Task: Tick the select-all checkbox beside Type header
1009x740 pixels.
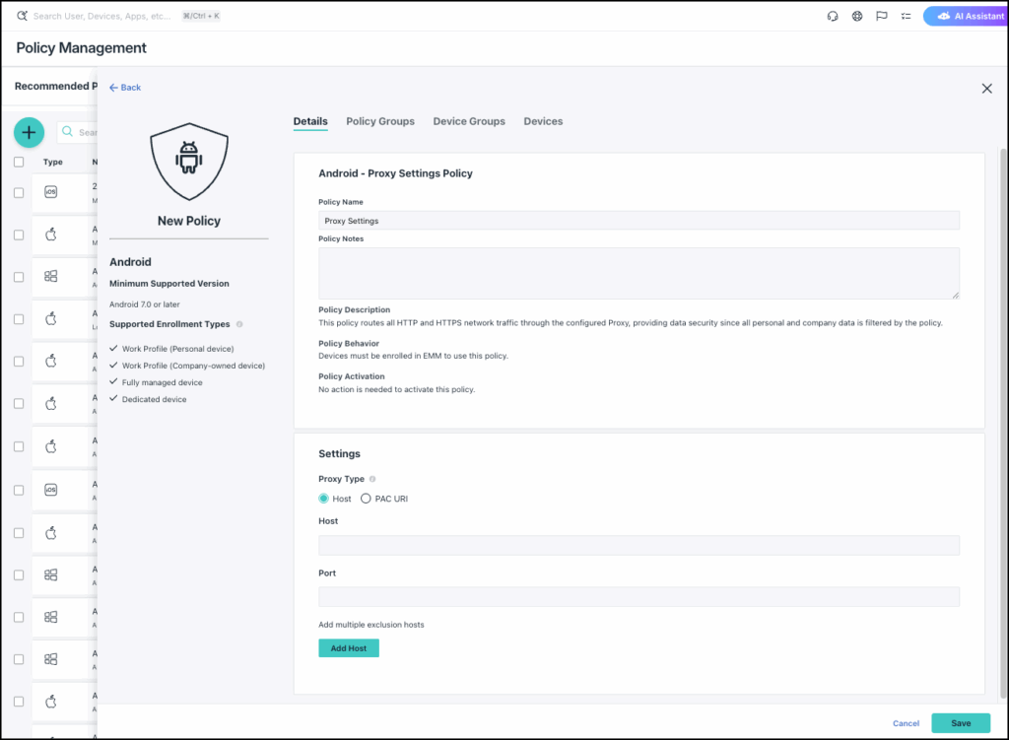Action: point(19,162)
